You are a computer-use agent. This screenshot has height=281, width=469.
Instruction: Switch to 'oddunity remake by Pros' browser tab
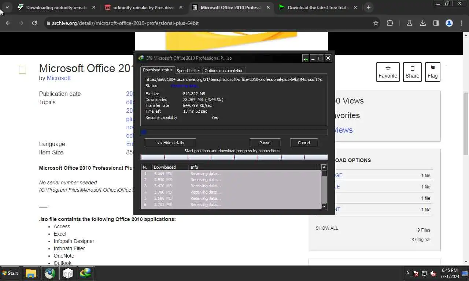pyautogui.click(x=144, y=7)
